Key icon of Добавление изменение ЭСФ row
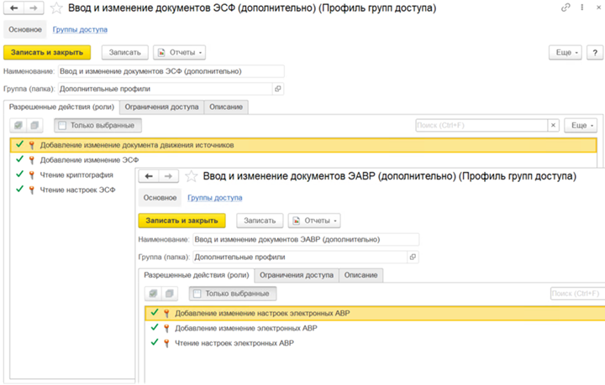605x385 pixels. (x=32, y=160)
